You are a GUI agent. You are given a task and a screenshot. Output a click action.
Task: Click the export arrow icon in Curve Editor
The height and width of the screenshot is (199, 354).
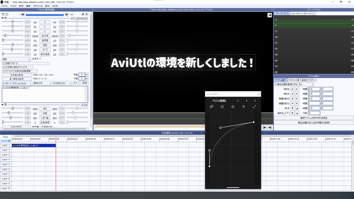tap(222, 107)
